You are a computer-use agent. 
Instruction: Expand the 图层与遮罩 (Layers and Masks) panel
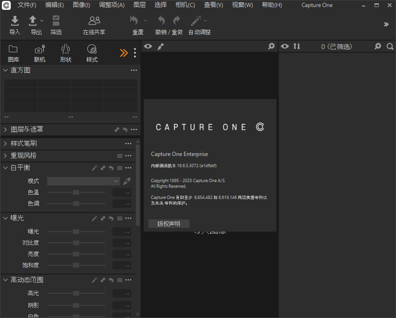(x=5, y=129)
